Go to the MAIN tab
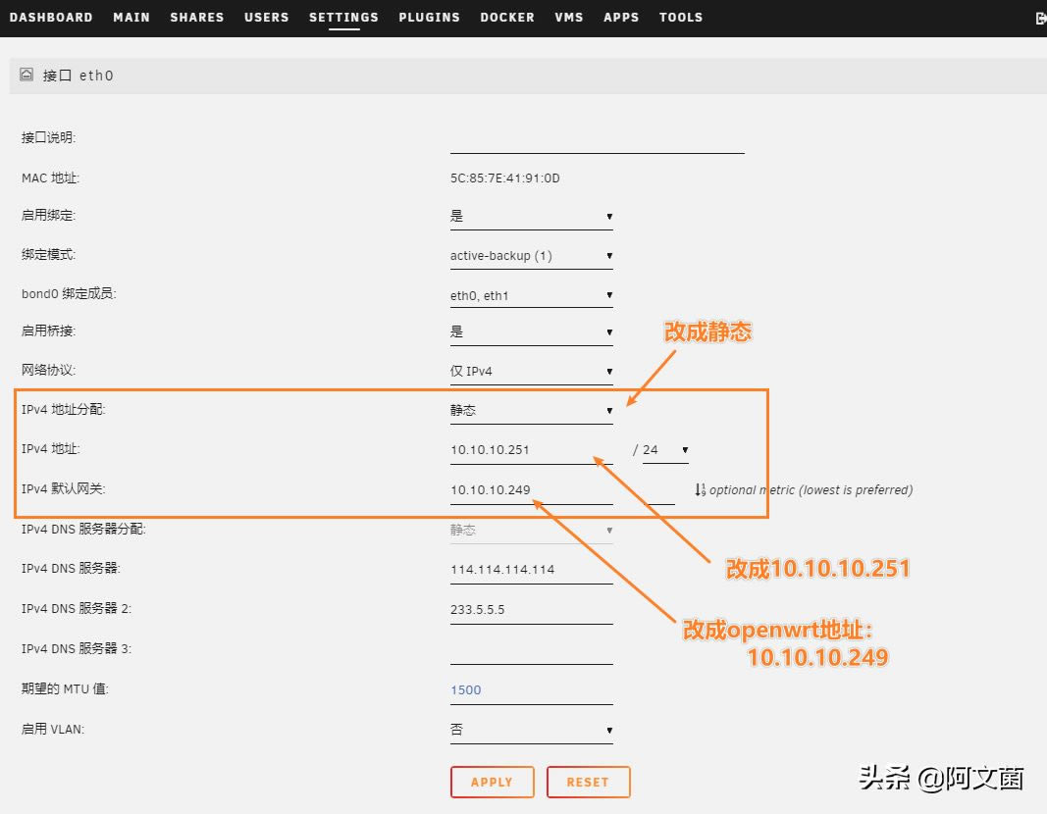Screen dimensions: 1047x814 point(131,18)
